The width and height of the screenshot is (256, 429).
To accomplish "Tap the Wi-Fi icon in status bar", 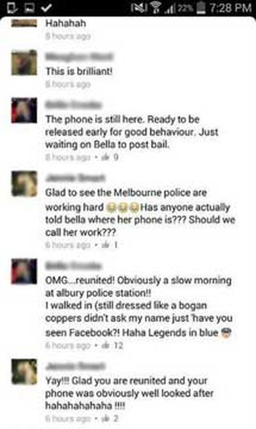I will 156,8.
